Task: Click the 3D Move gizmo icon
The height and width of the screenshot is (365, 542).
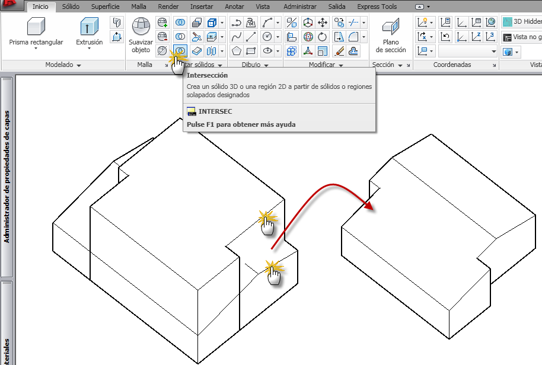Action: point(308,23)
